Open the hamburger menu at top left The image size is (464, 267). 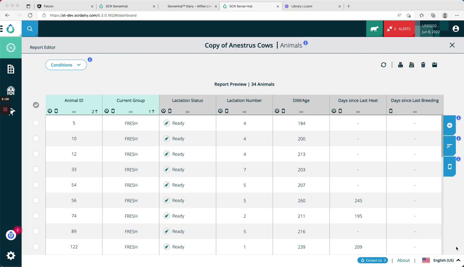[x=1, y=29]
